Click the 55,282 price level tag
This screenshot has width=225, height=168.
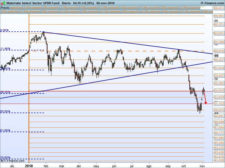(219, 83)
